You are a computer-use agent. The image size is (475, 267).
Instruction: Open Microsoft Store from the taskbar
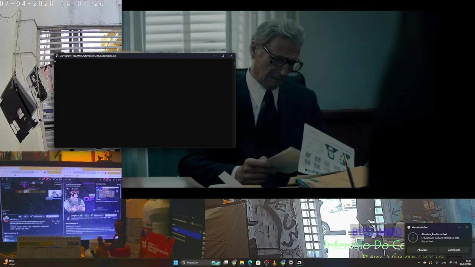point(258,263)
